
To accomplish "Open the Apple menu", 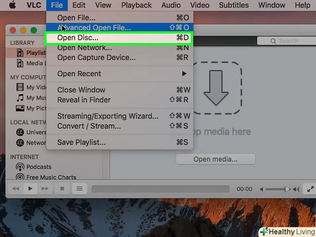I will 13,5.
